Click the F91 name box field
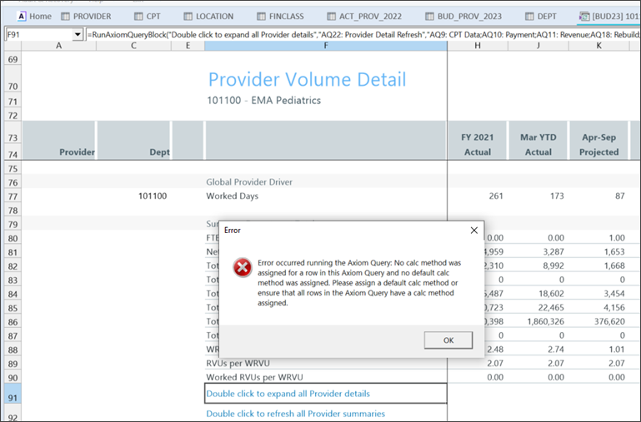Image resolution: width=641 pixels, height=422 pixels. point(38,35)
